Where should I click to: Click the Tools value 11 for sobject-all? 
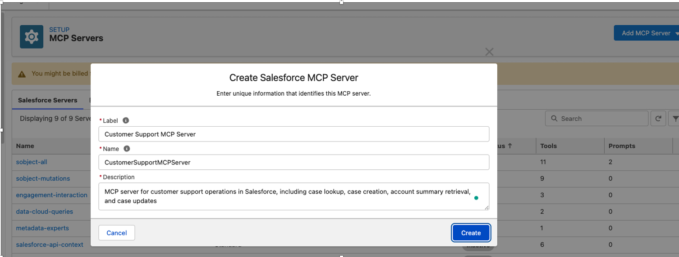coord(544,162)
